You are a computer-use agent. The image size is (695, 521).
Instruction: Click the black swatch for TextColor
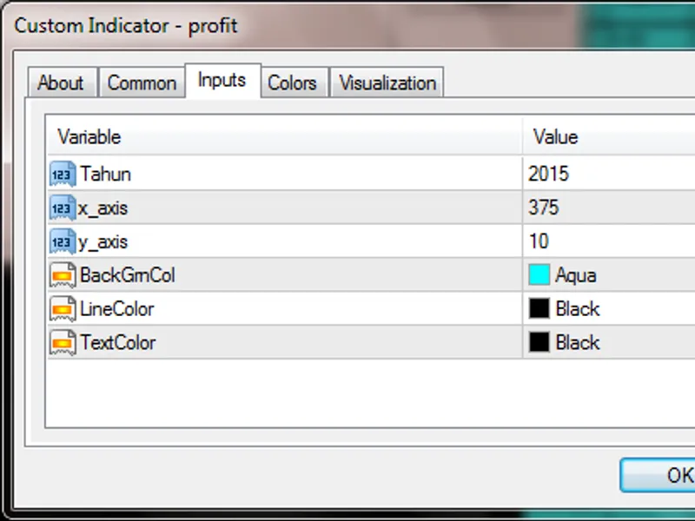(x=539, y=342)
